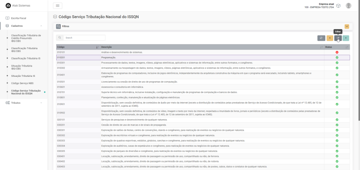Click the red status icon for code 010101
Screen dimensions: 360x170
coord(337,52)
